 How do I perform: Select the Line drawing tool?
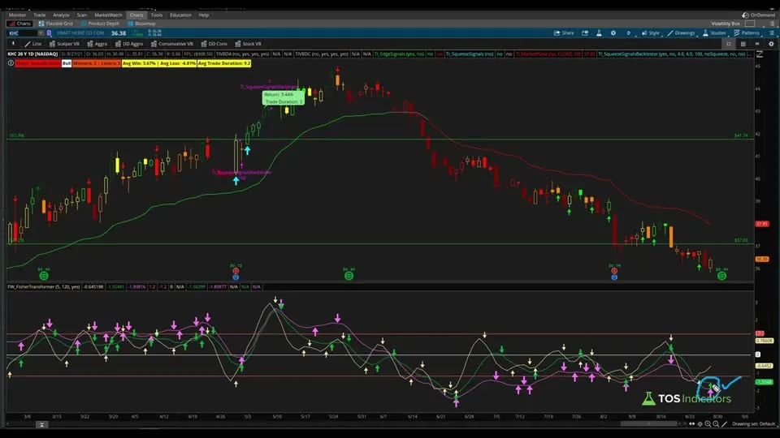coord(33,44)
